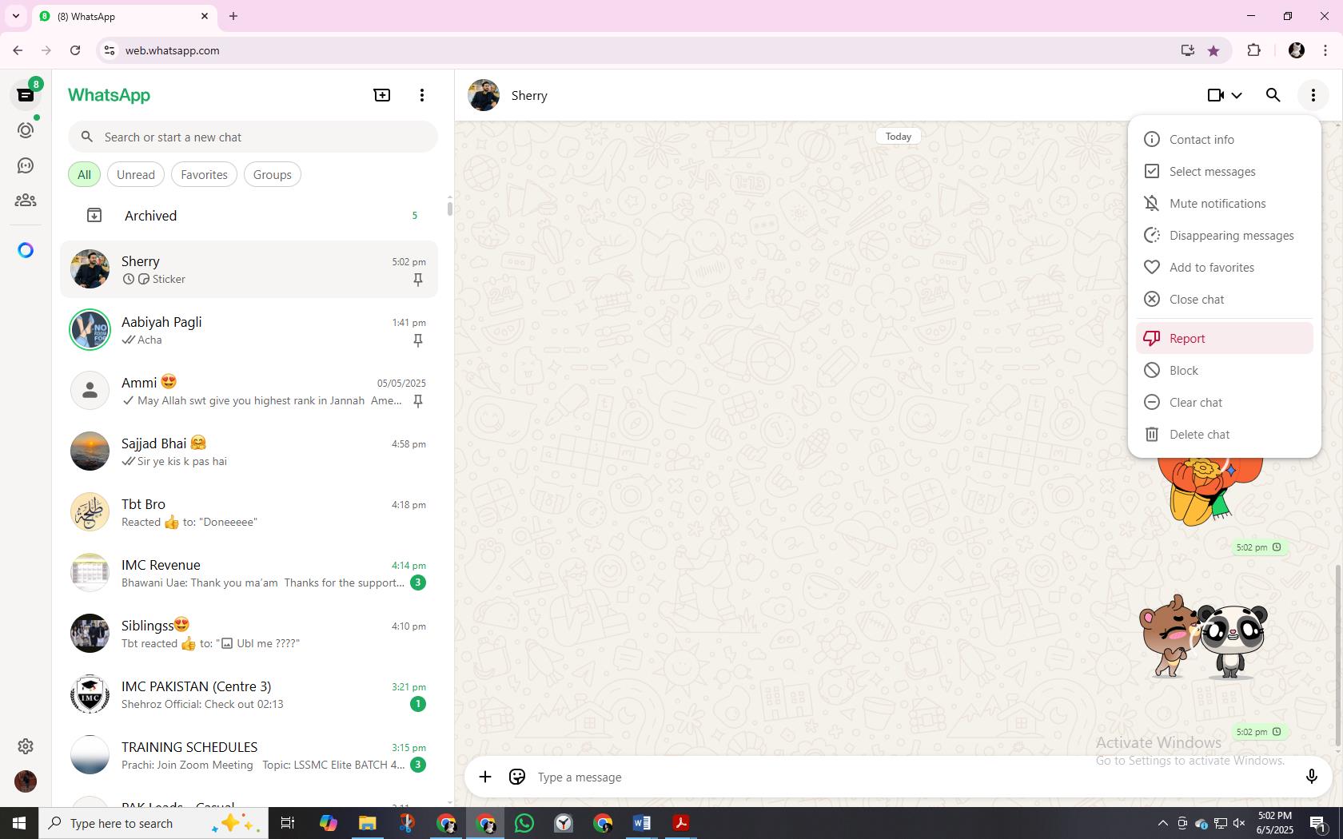Open Tbt Bro chat
Screen dimensions: 1343x839
pyautogui.click(x=249, y=512)
